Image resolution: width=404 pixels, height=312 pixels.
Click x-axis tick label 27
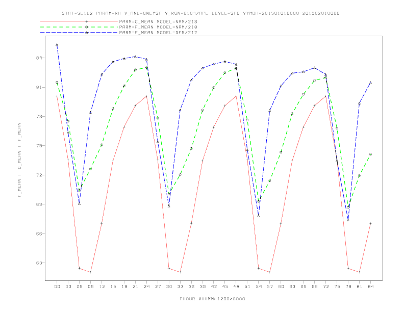click(x=158, y=287)
